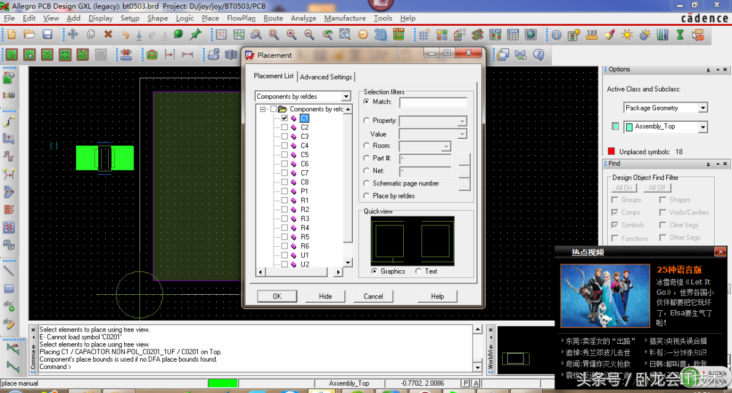Open the Assembly_Top subclass dropdown

click(702, 127)
